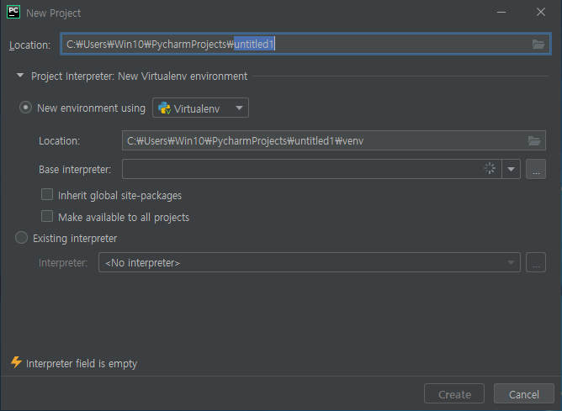The width and height of the screenshot is (562, 411).
Task: Enable Make available to all projects
Action: pos(47,216)
